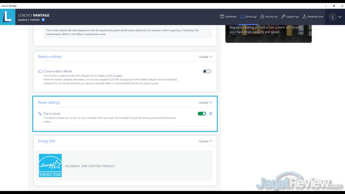Image resolution: width=345 pixels, height=194 pixels.
Task: Click the Energy Star logo image
Action: click(50, 166)
